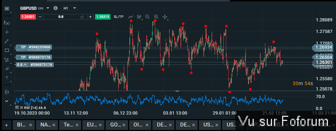This screenshot has width=336, height=131.
Task: Open candlestick chart type options
Action: coord(139,17)
